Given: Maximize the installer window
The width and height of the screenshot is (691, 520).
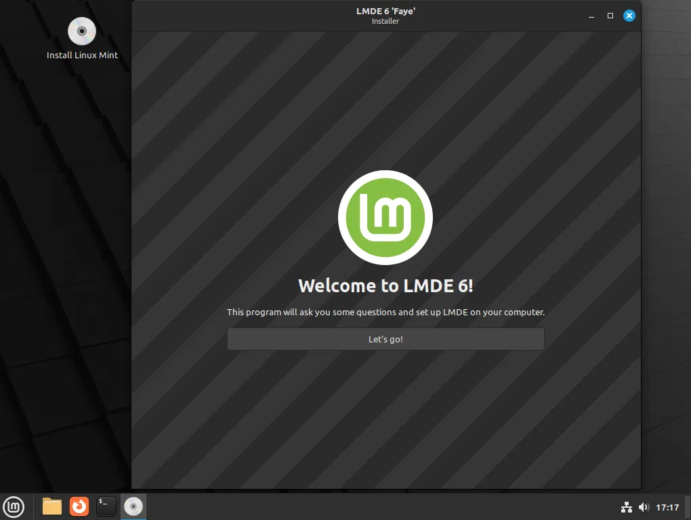Looking at the screenshot, I should click(610, 16).
